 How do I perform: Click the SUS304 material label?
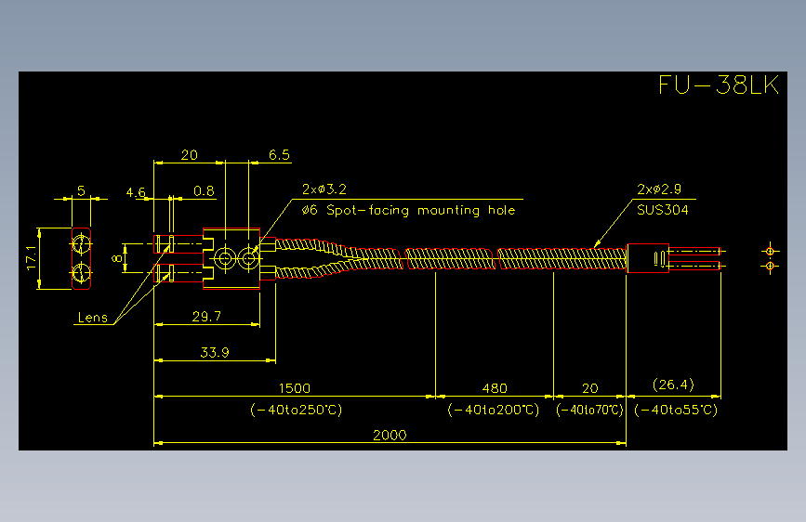pos(663,210)
